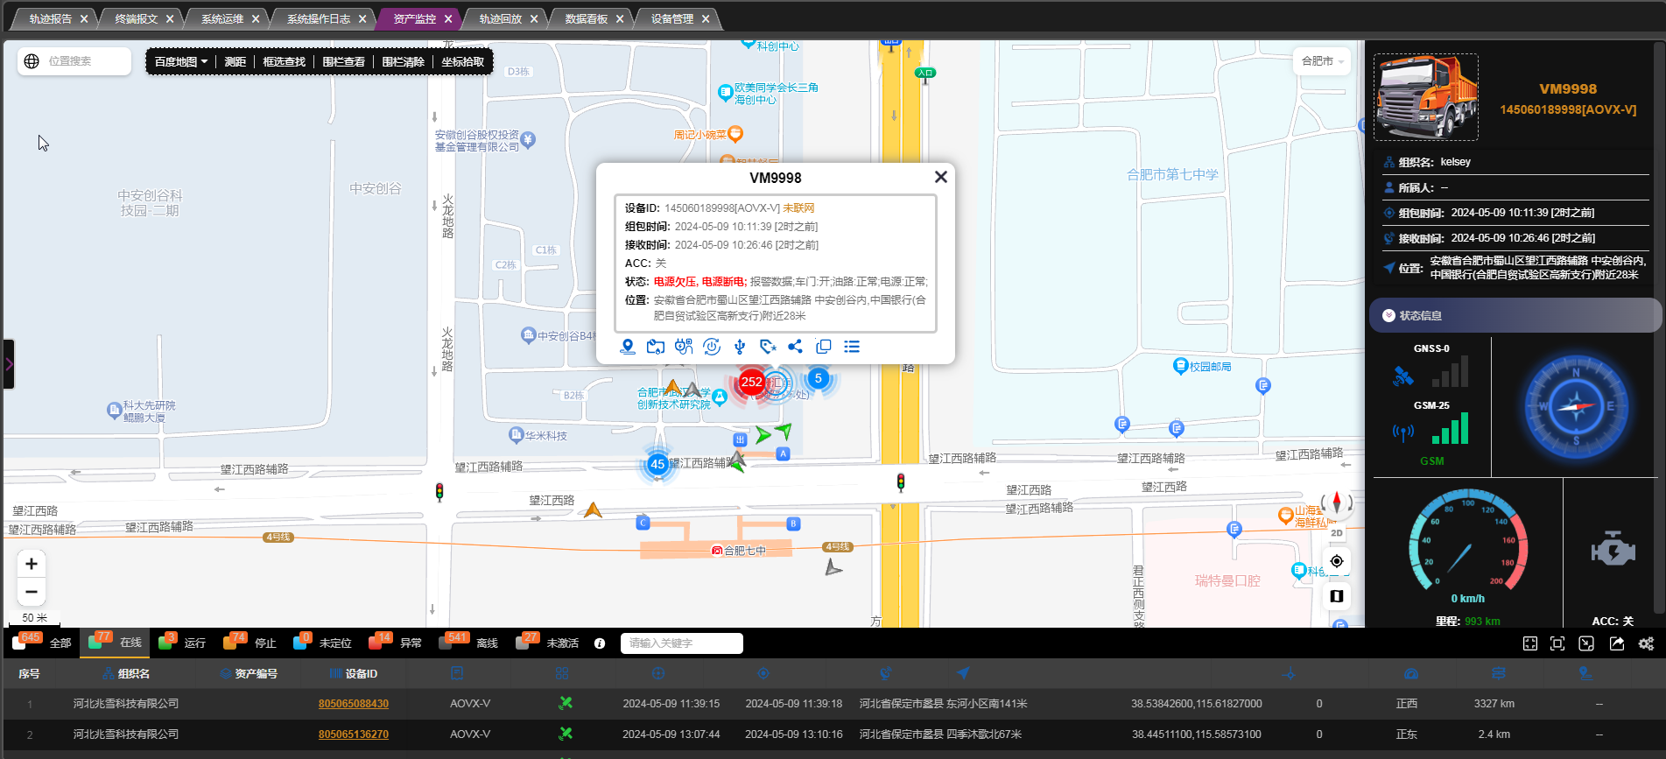The image size is (1666, 759).
Task: Open device ID link 805065088430
Action: 354,704
